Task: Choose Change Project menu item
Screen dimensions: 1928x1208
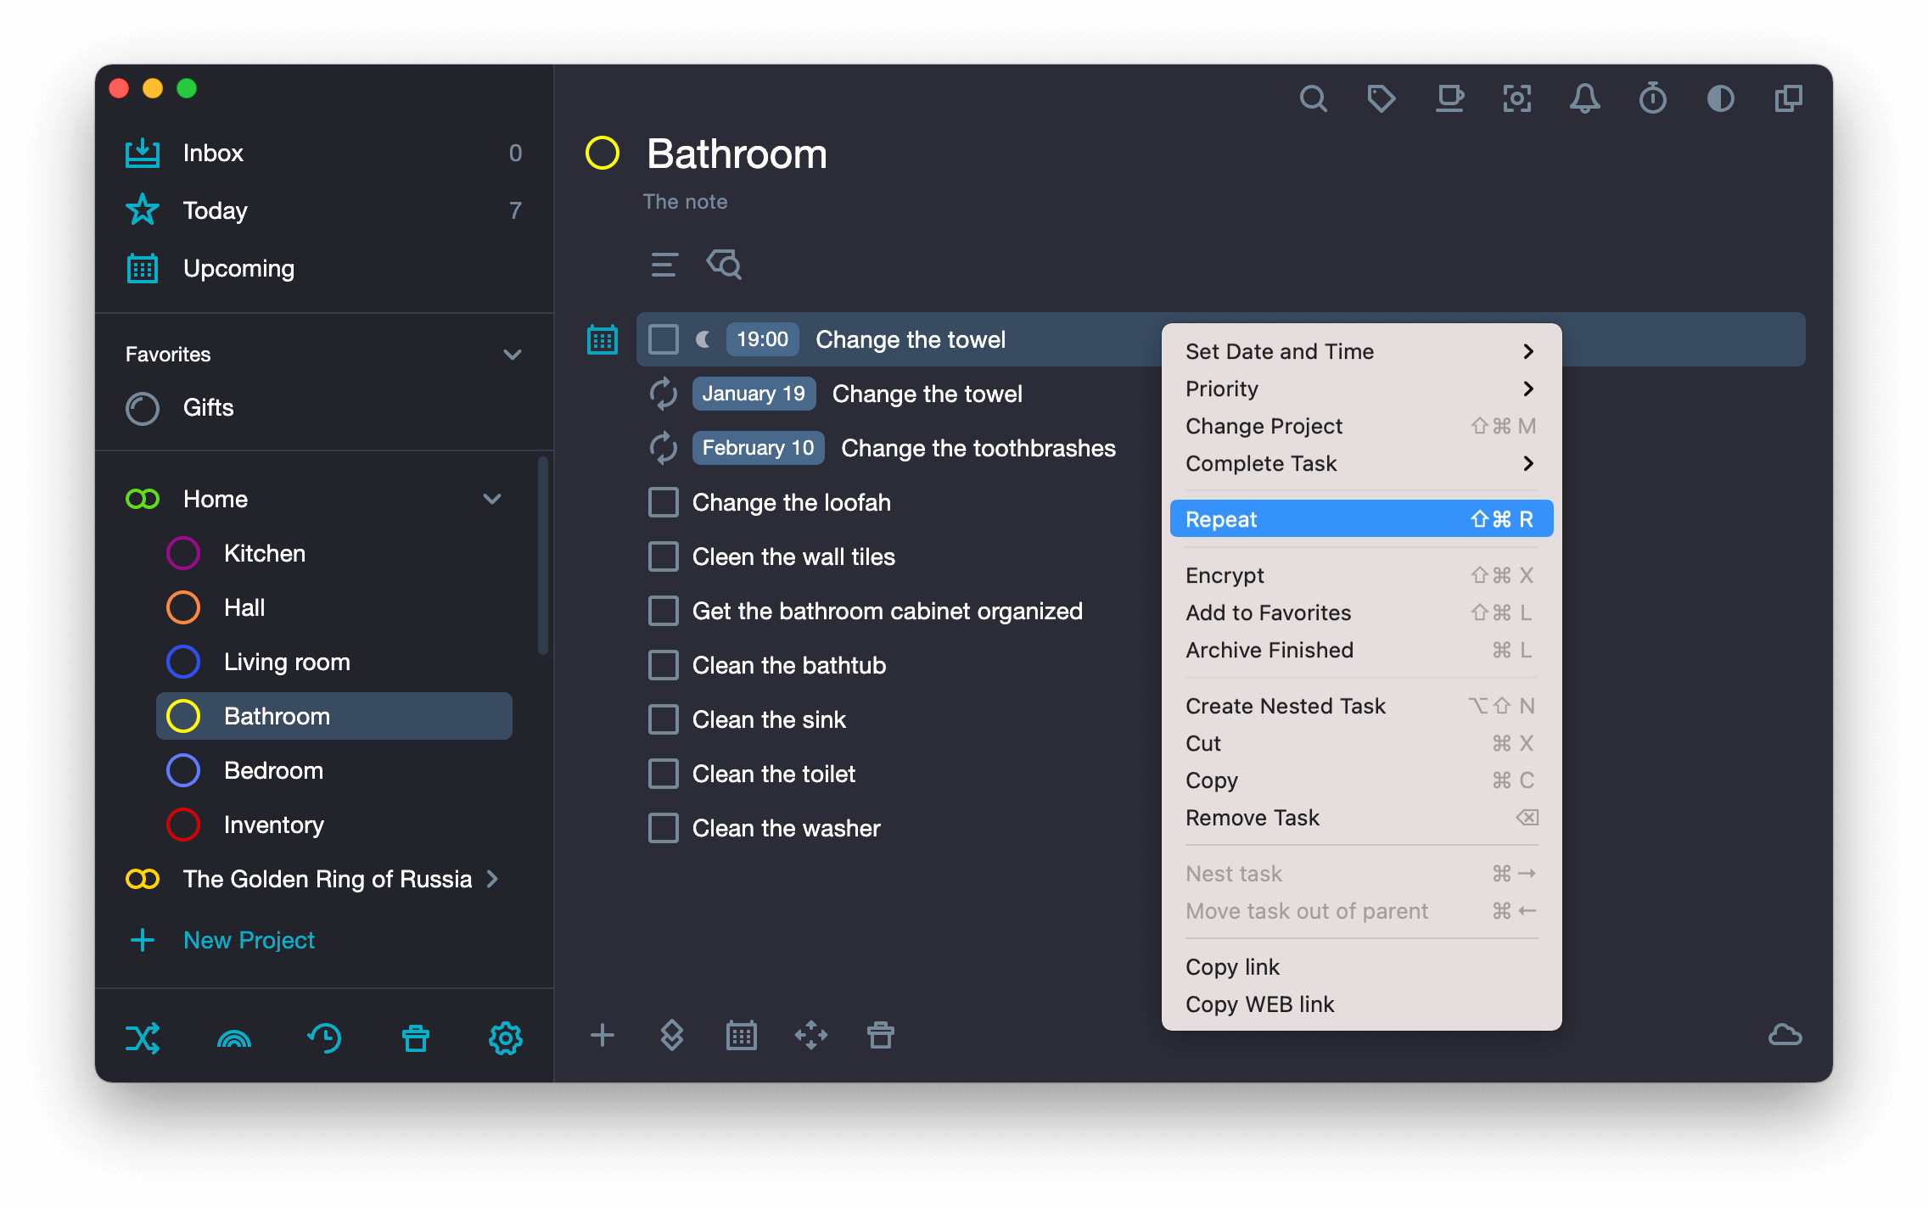Action: coord(1361,426)
